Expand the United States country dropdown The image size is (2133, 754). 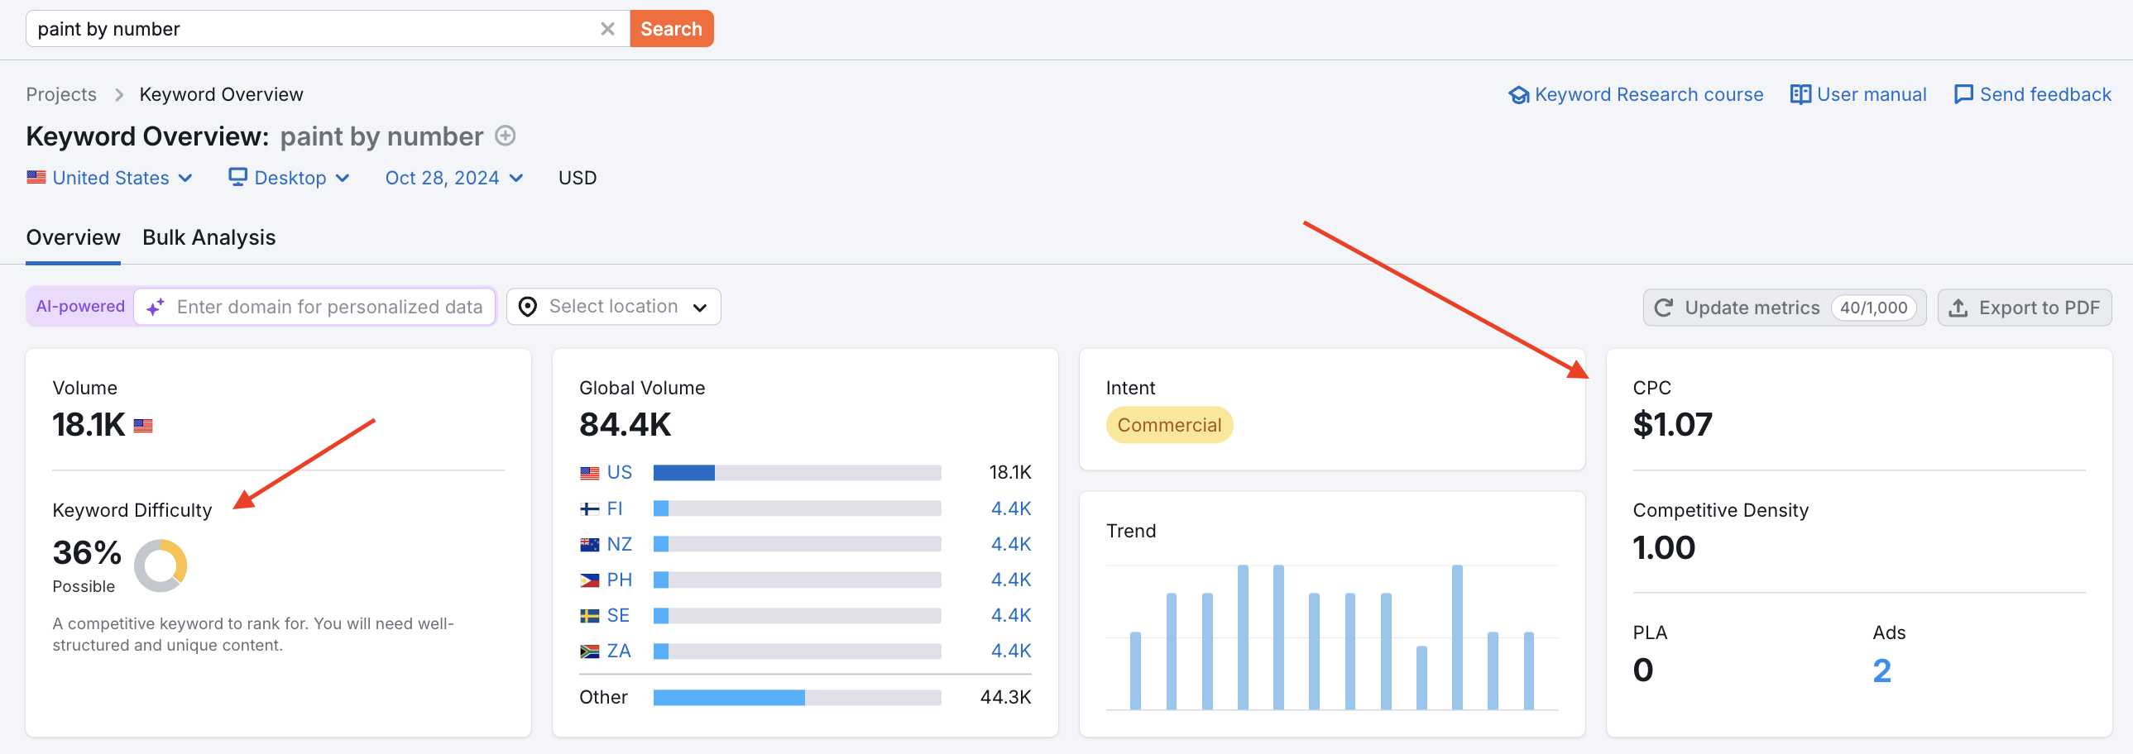[x=111, y=178]
